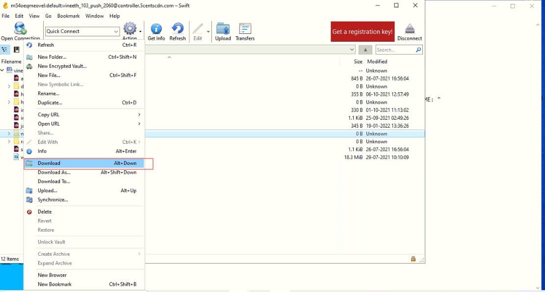Open the dropdown arrow next to Edit
Image resolution: width=545 pixels, height=292 pixels.
[x=208, y=31]
